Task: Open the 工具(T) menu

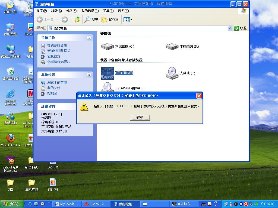Action: 108,11
